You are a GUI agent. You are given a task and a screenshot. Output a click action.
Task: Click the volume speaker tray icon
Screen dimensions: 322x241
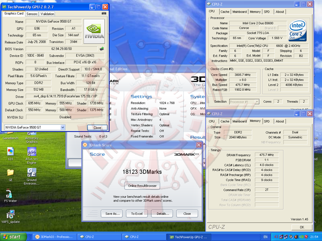point(296,237)
